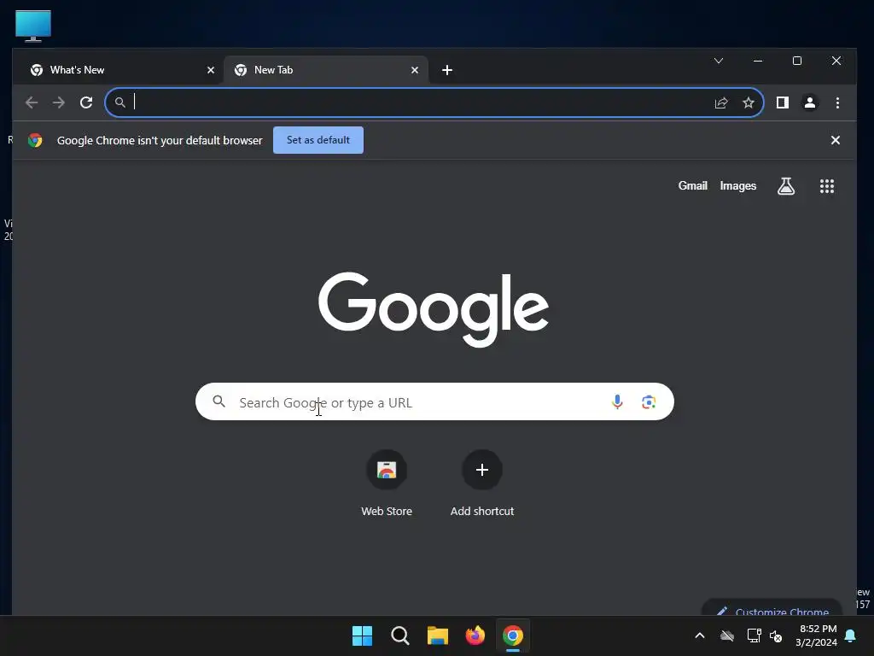Click the Google logo
The width and height of the screenshot is (874, 656).
coord(434,308)
